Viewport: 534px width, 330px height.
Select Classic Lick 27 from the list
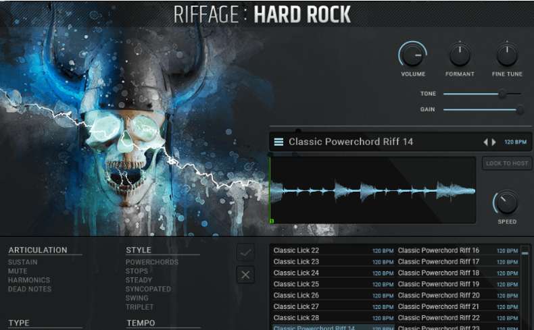coord(333,306)
